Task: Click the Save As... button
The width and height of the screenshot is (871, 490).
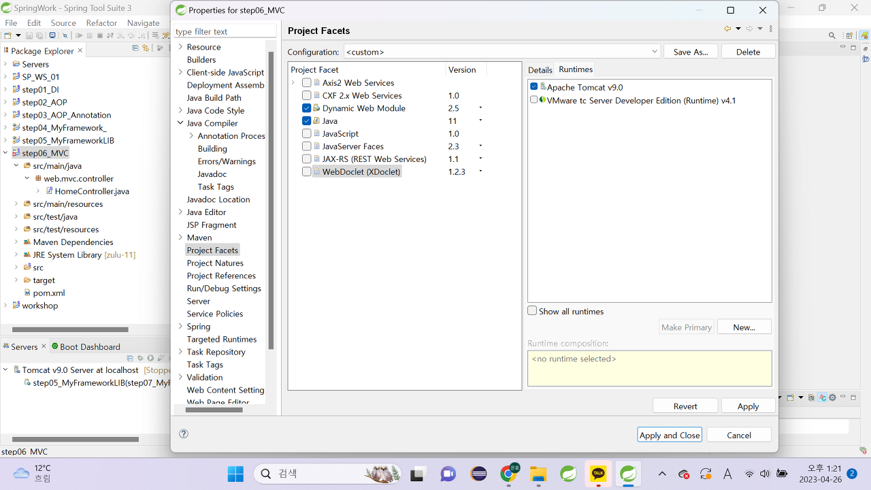Action: click(691, 52)
